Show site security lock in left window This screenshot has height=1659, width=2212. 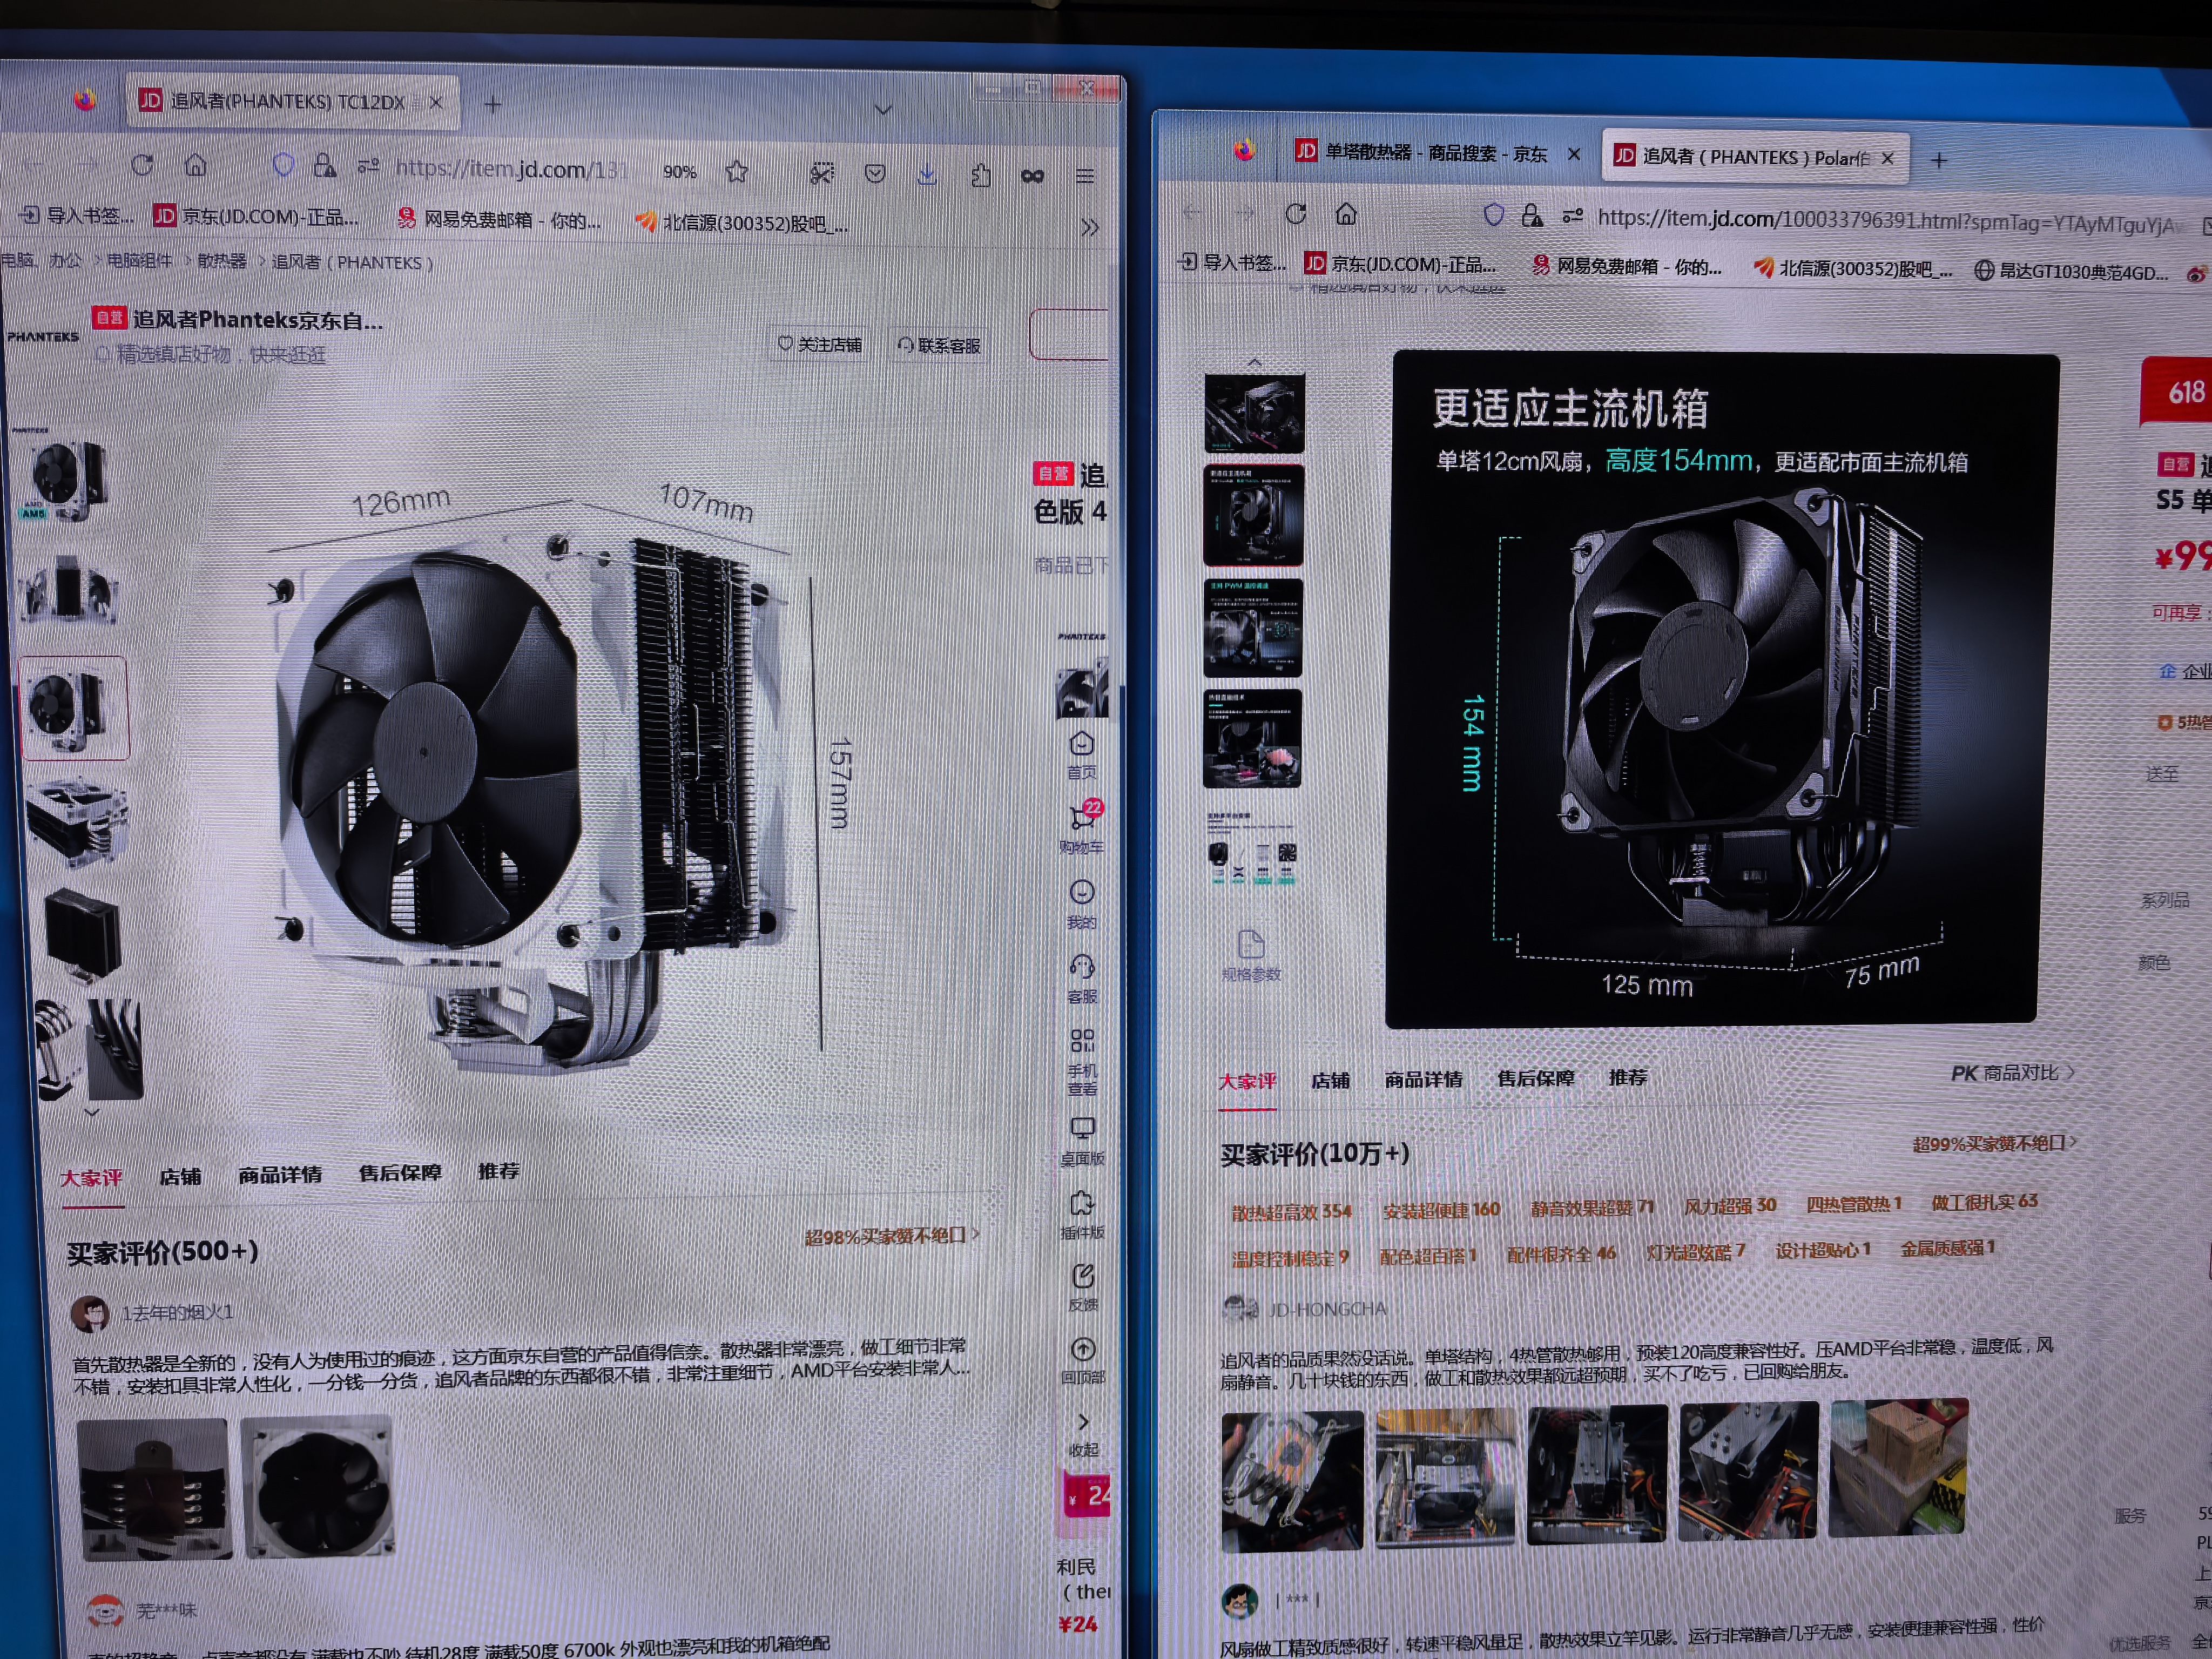(324, 166)
